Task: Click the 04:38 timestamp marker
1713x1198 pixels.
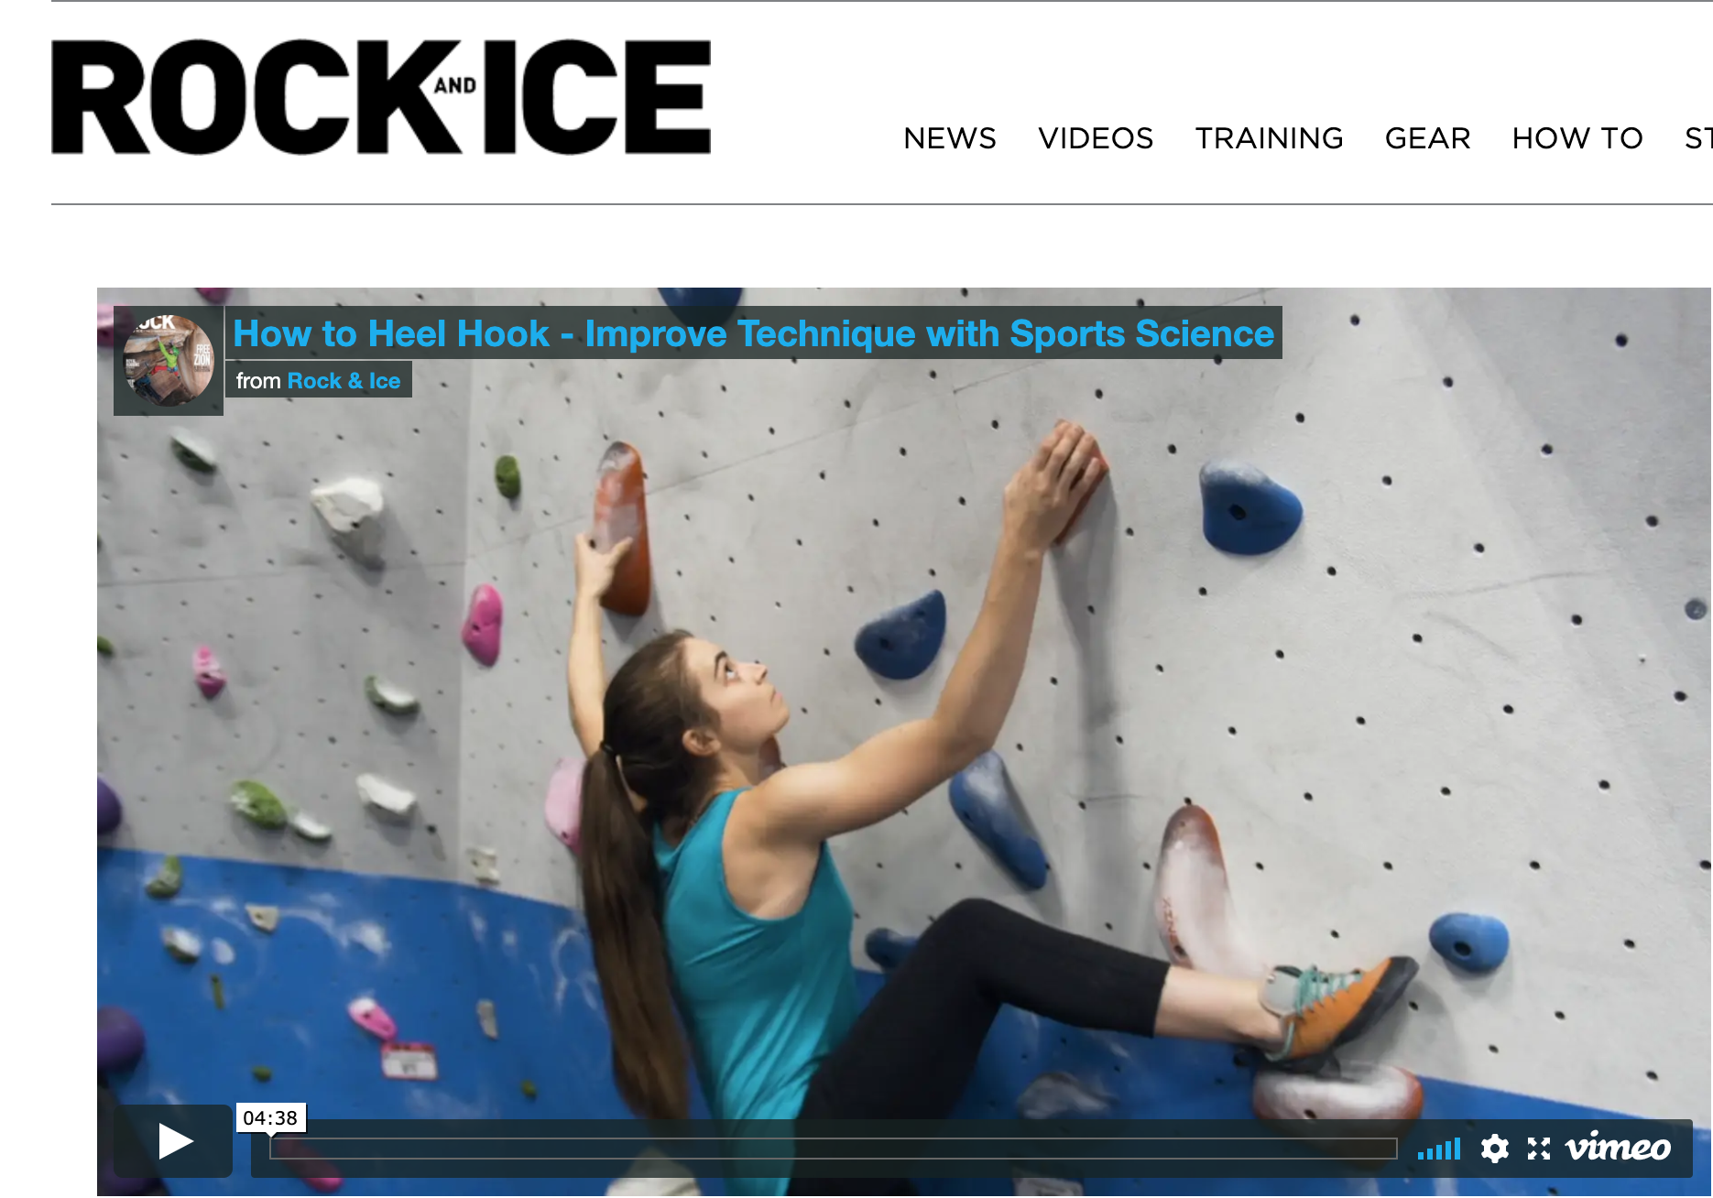Action: (x=270, y=1118)
